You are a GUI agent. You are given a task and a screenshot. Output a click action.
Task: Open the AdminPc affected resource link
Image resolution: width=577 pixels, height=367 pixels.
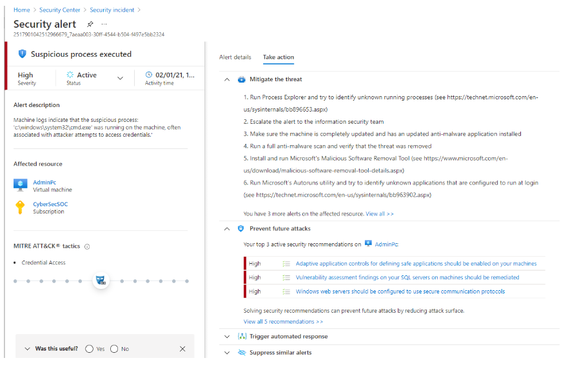click(x=44, y=183)
